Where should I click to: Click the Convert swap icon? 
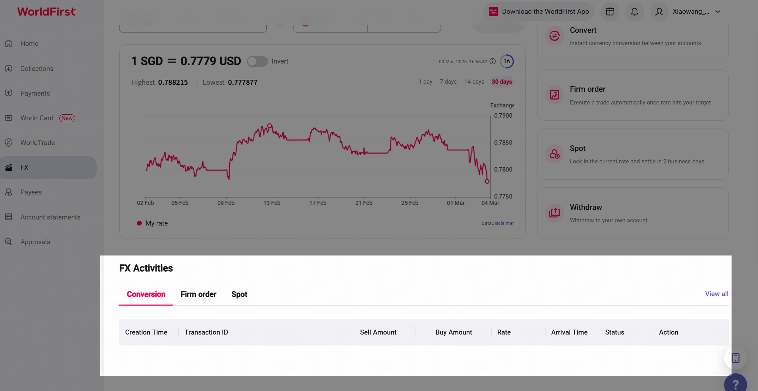(554, 36)
